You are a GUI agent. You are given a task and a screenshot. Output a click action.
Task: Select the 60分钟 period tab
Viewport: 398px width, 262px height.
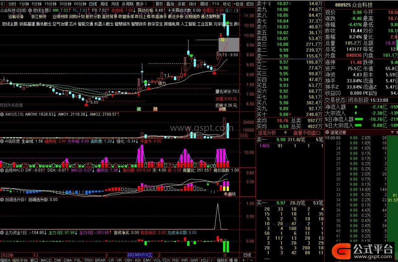point(80,4)
